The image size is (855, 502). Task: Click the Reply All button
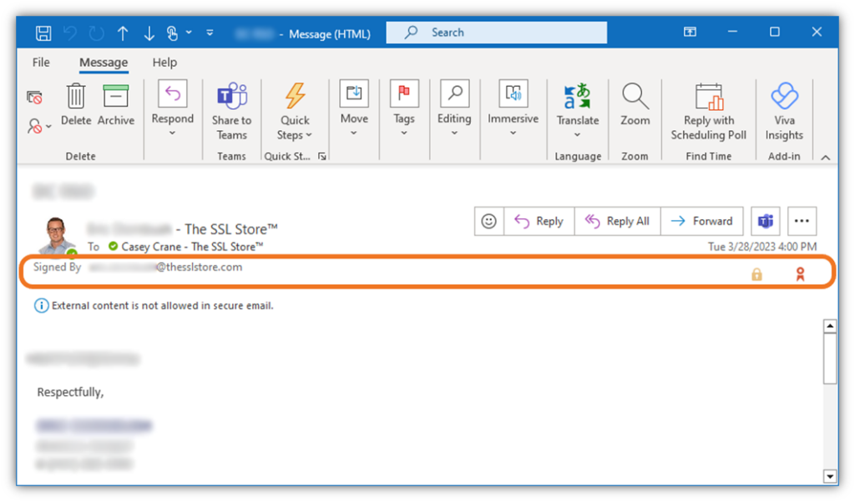click(617, 221)
